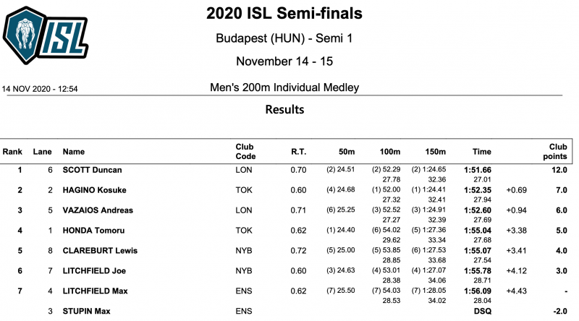Click the Rank column header
Image resolution: width=579 pixels, height=321 pixels.
point(12,152)
